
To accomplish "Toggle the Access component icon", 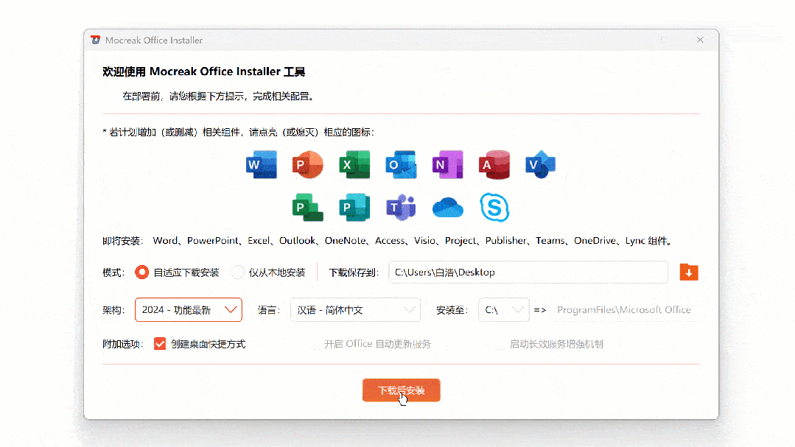I will pyautogui.click(x=494, y=165).
